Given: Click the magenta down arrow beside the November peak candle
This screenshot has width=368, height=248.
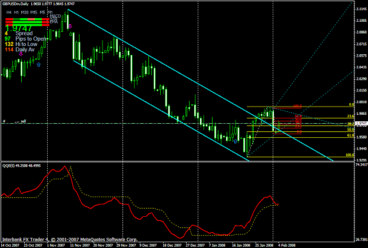Looking at the screenshot, I should point(70,27).
